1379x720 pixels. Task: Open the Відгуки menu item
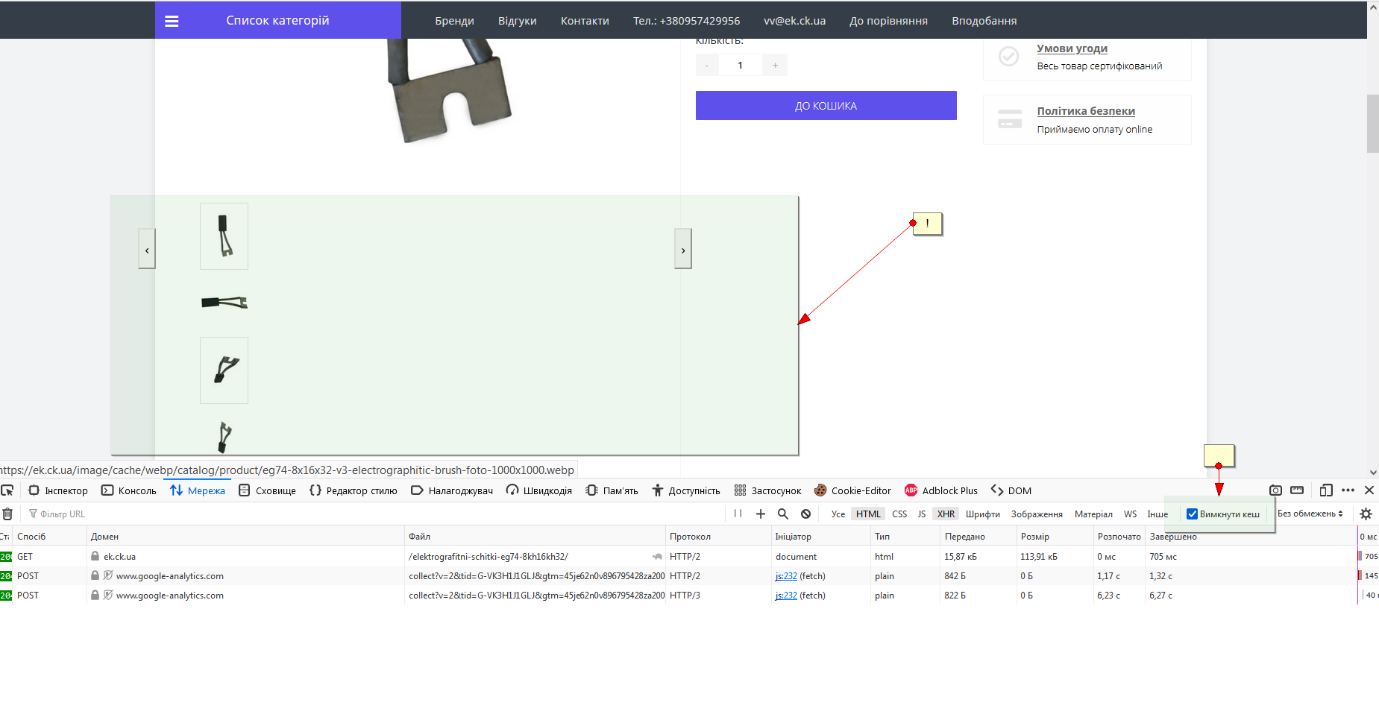[x=518, y=21]
